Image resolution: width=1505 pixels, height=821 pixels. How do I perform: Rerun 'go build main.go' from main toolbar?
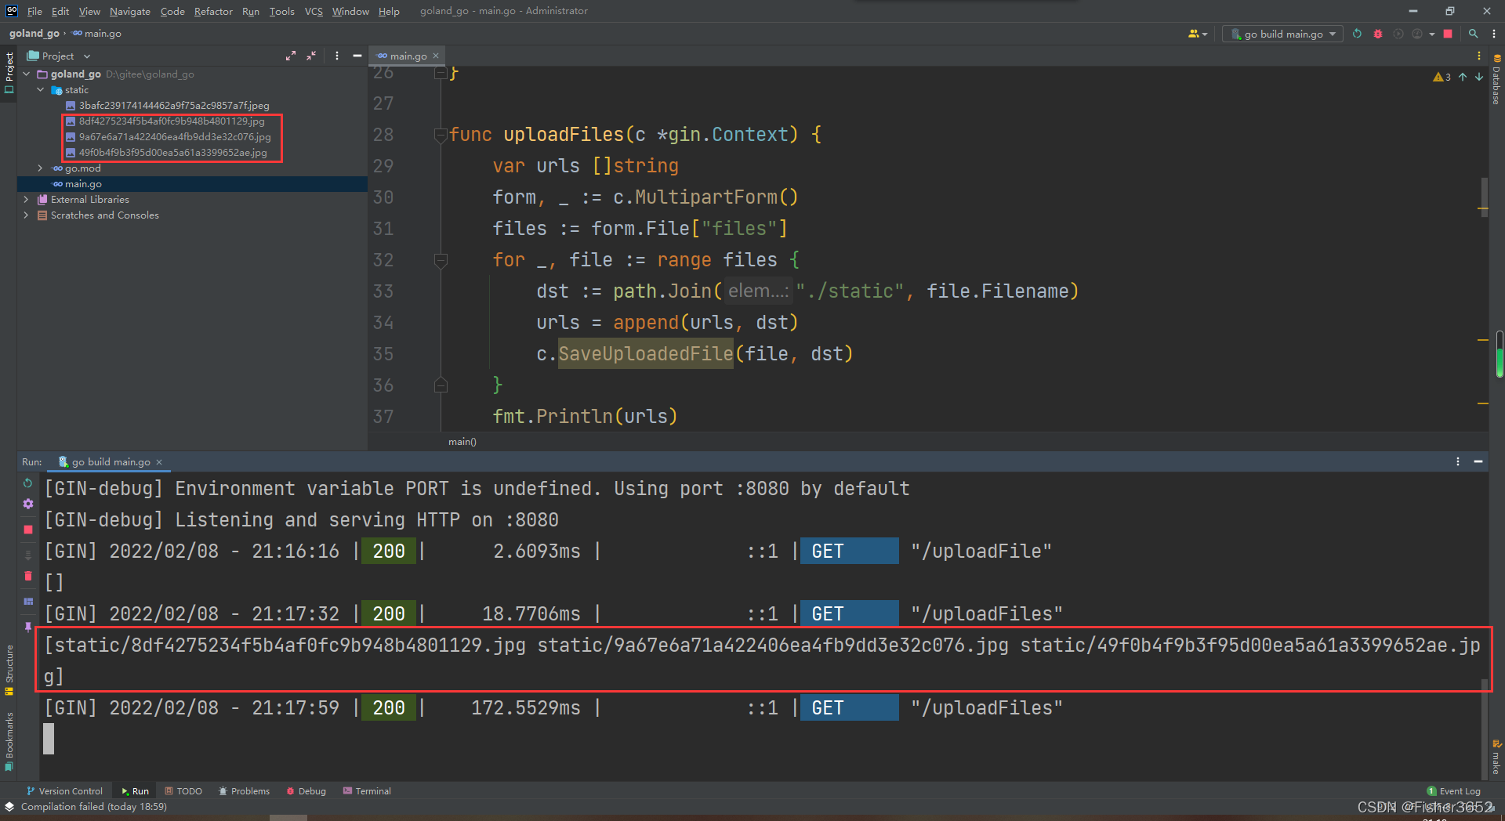pyautogui.click(x=1357, y=34)
